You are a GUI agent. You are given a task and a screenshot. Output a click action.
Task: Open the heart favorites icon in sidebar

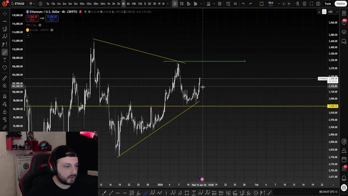click(5, 68)
